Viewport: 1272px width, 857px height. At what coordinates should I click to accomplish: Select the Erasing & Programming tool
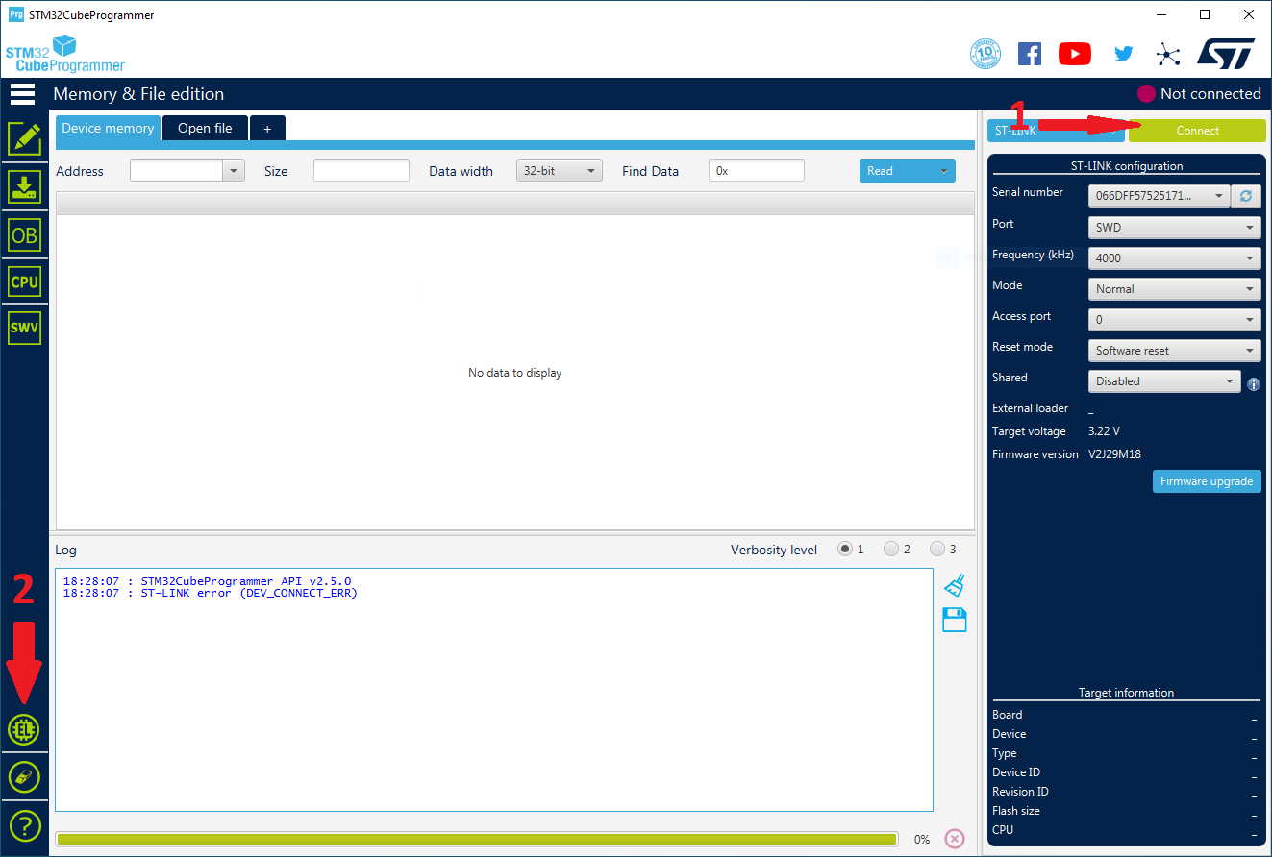click(x=25, y=186)
